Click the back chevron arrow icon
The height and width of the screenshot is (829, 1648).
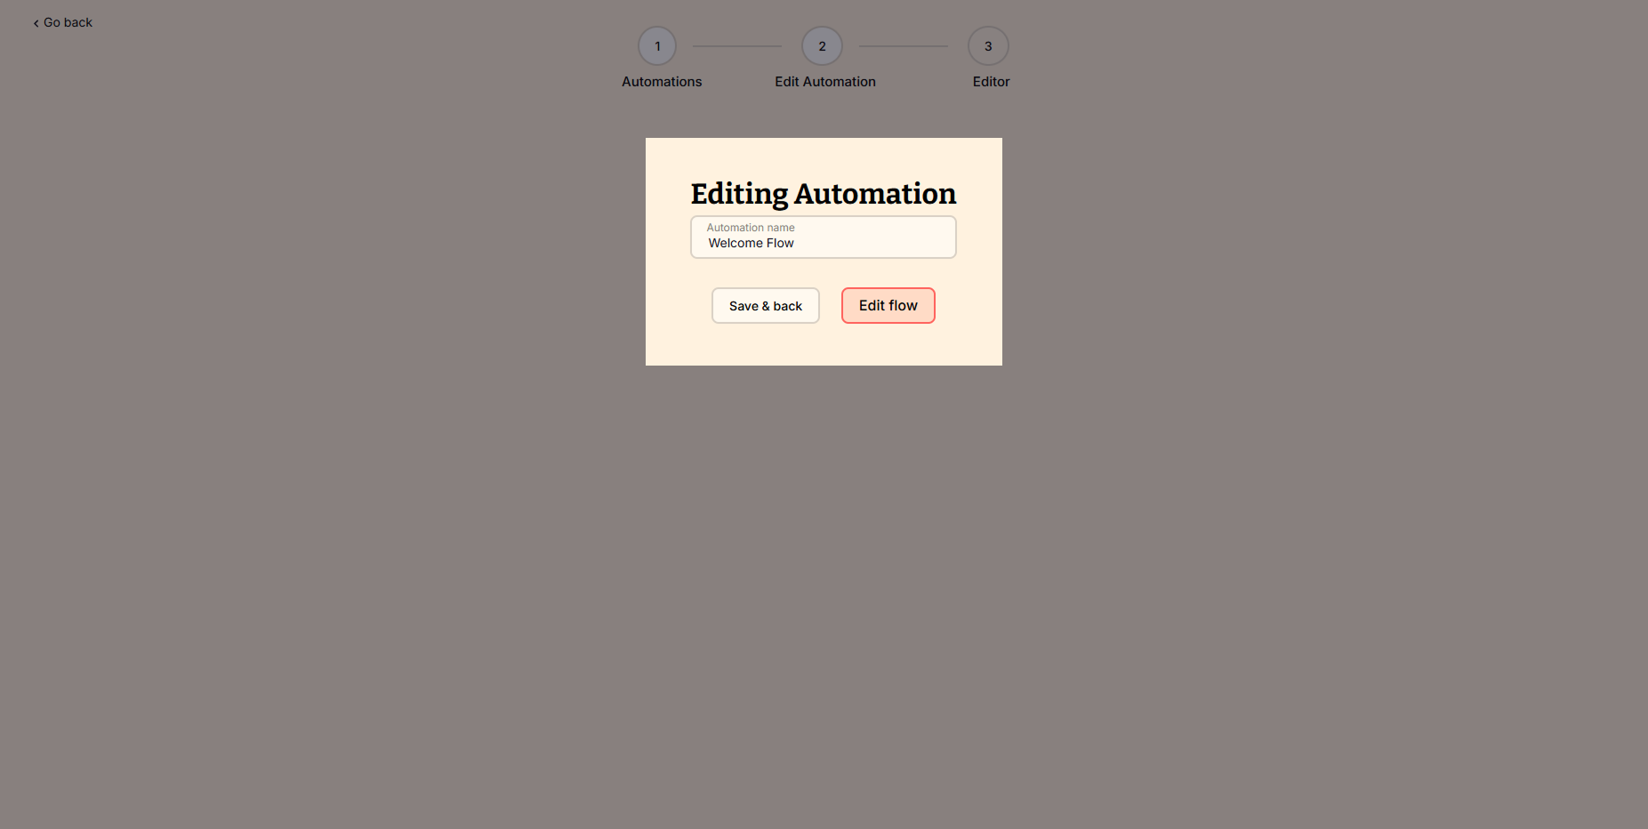36,23
